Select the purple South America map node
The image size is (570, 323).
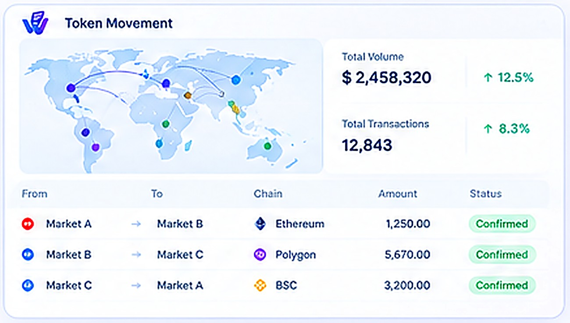click(x=96, y=147)
